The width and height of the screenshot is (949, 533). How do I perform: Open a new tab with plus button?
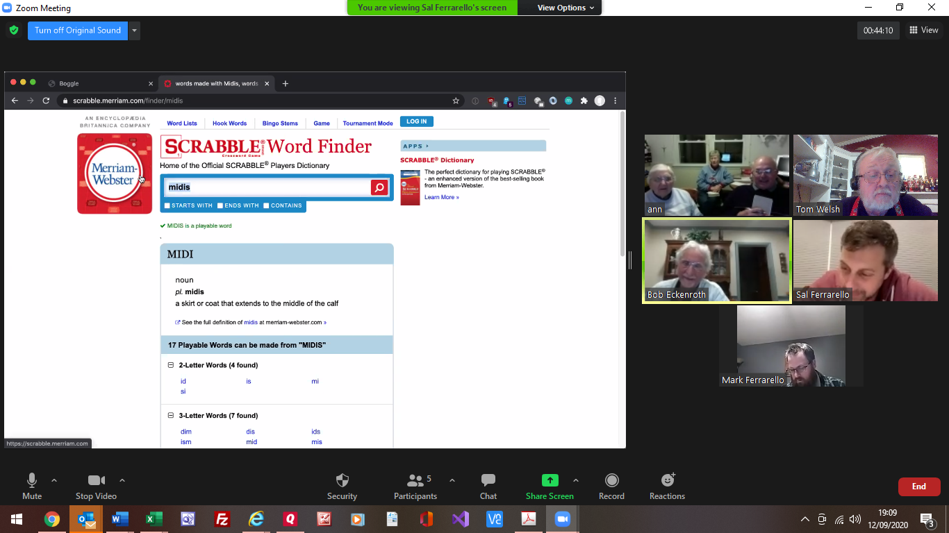(285, 83)
